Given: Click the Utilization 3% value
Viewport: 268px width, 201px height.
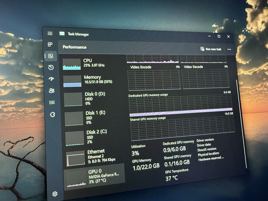Looking at the screenshot, I should (x=135, y=153).
